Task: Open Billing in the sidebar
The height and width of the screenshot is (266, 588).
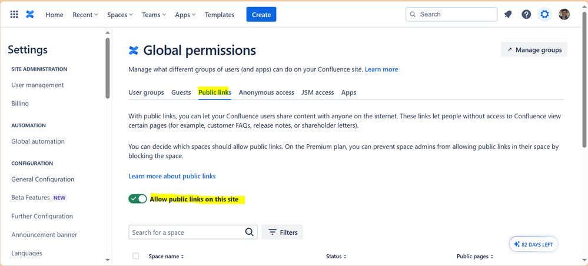Action: coord(20,104)
